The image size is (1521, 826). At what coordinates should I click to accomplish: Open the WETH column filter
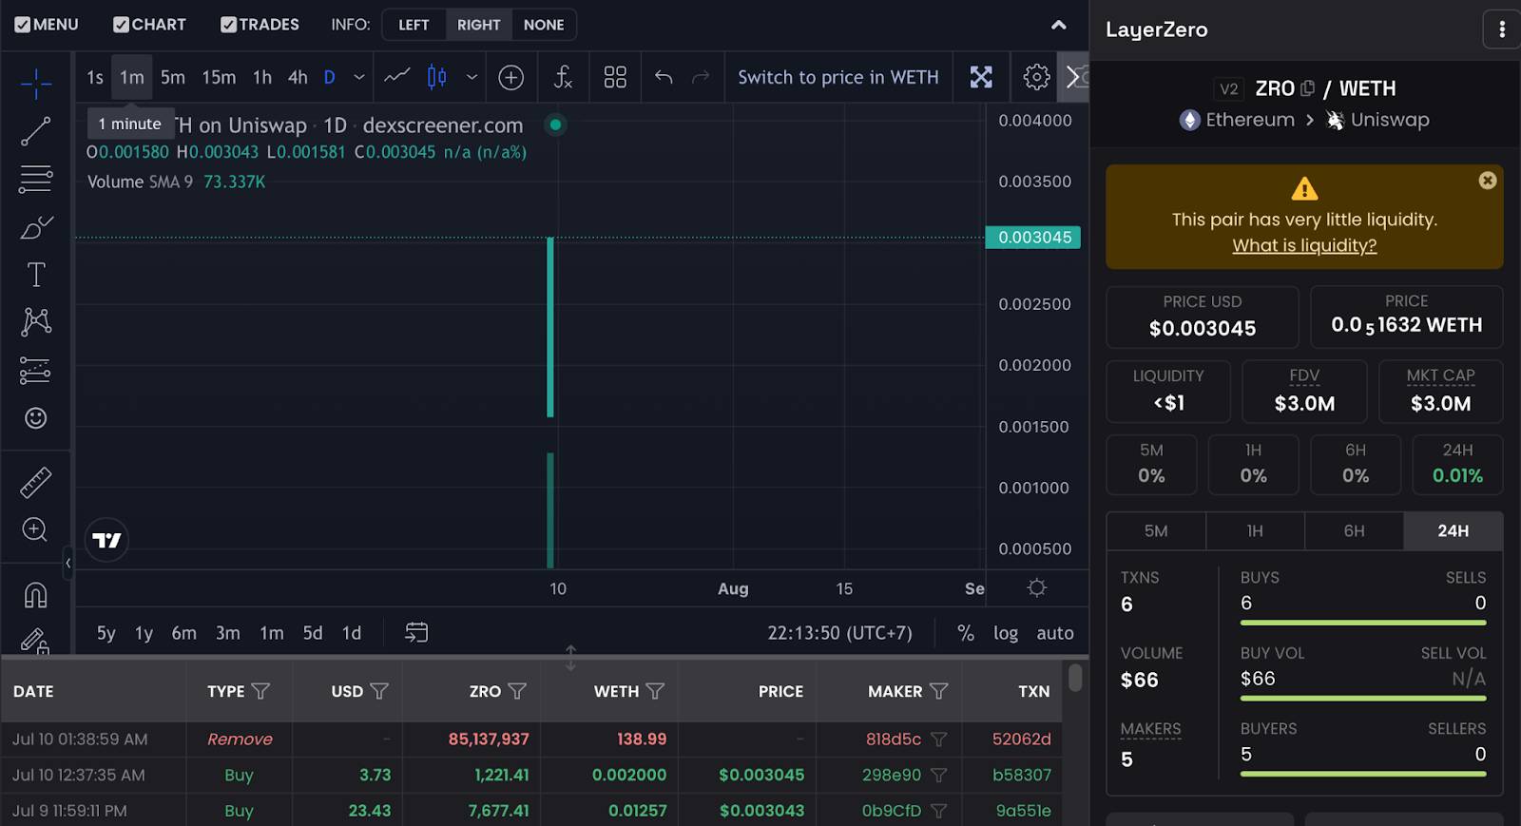[x=655, y=691]
